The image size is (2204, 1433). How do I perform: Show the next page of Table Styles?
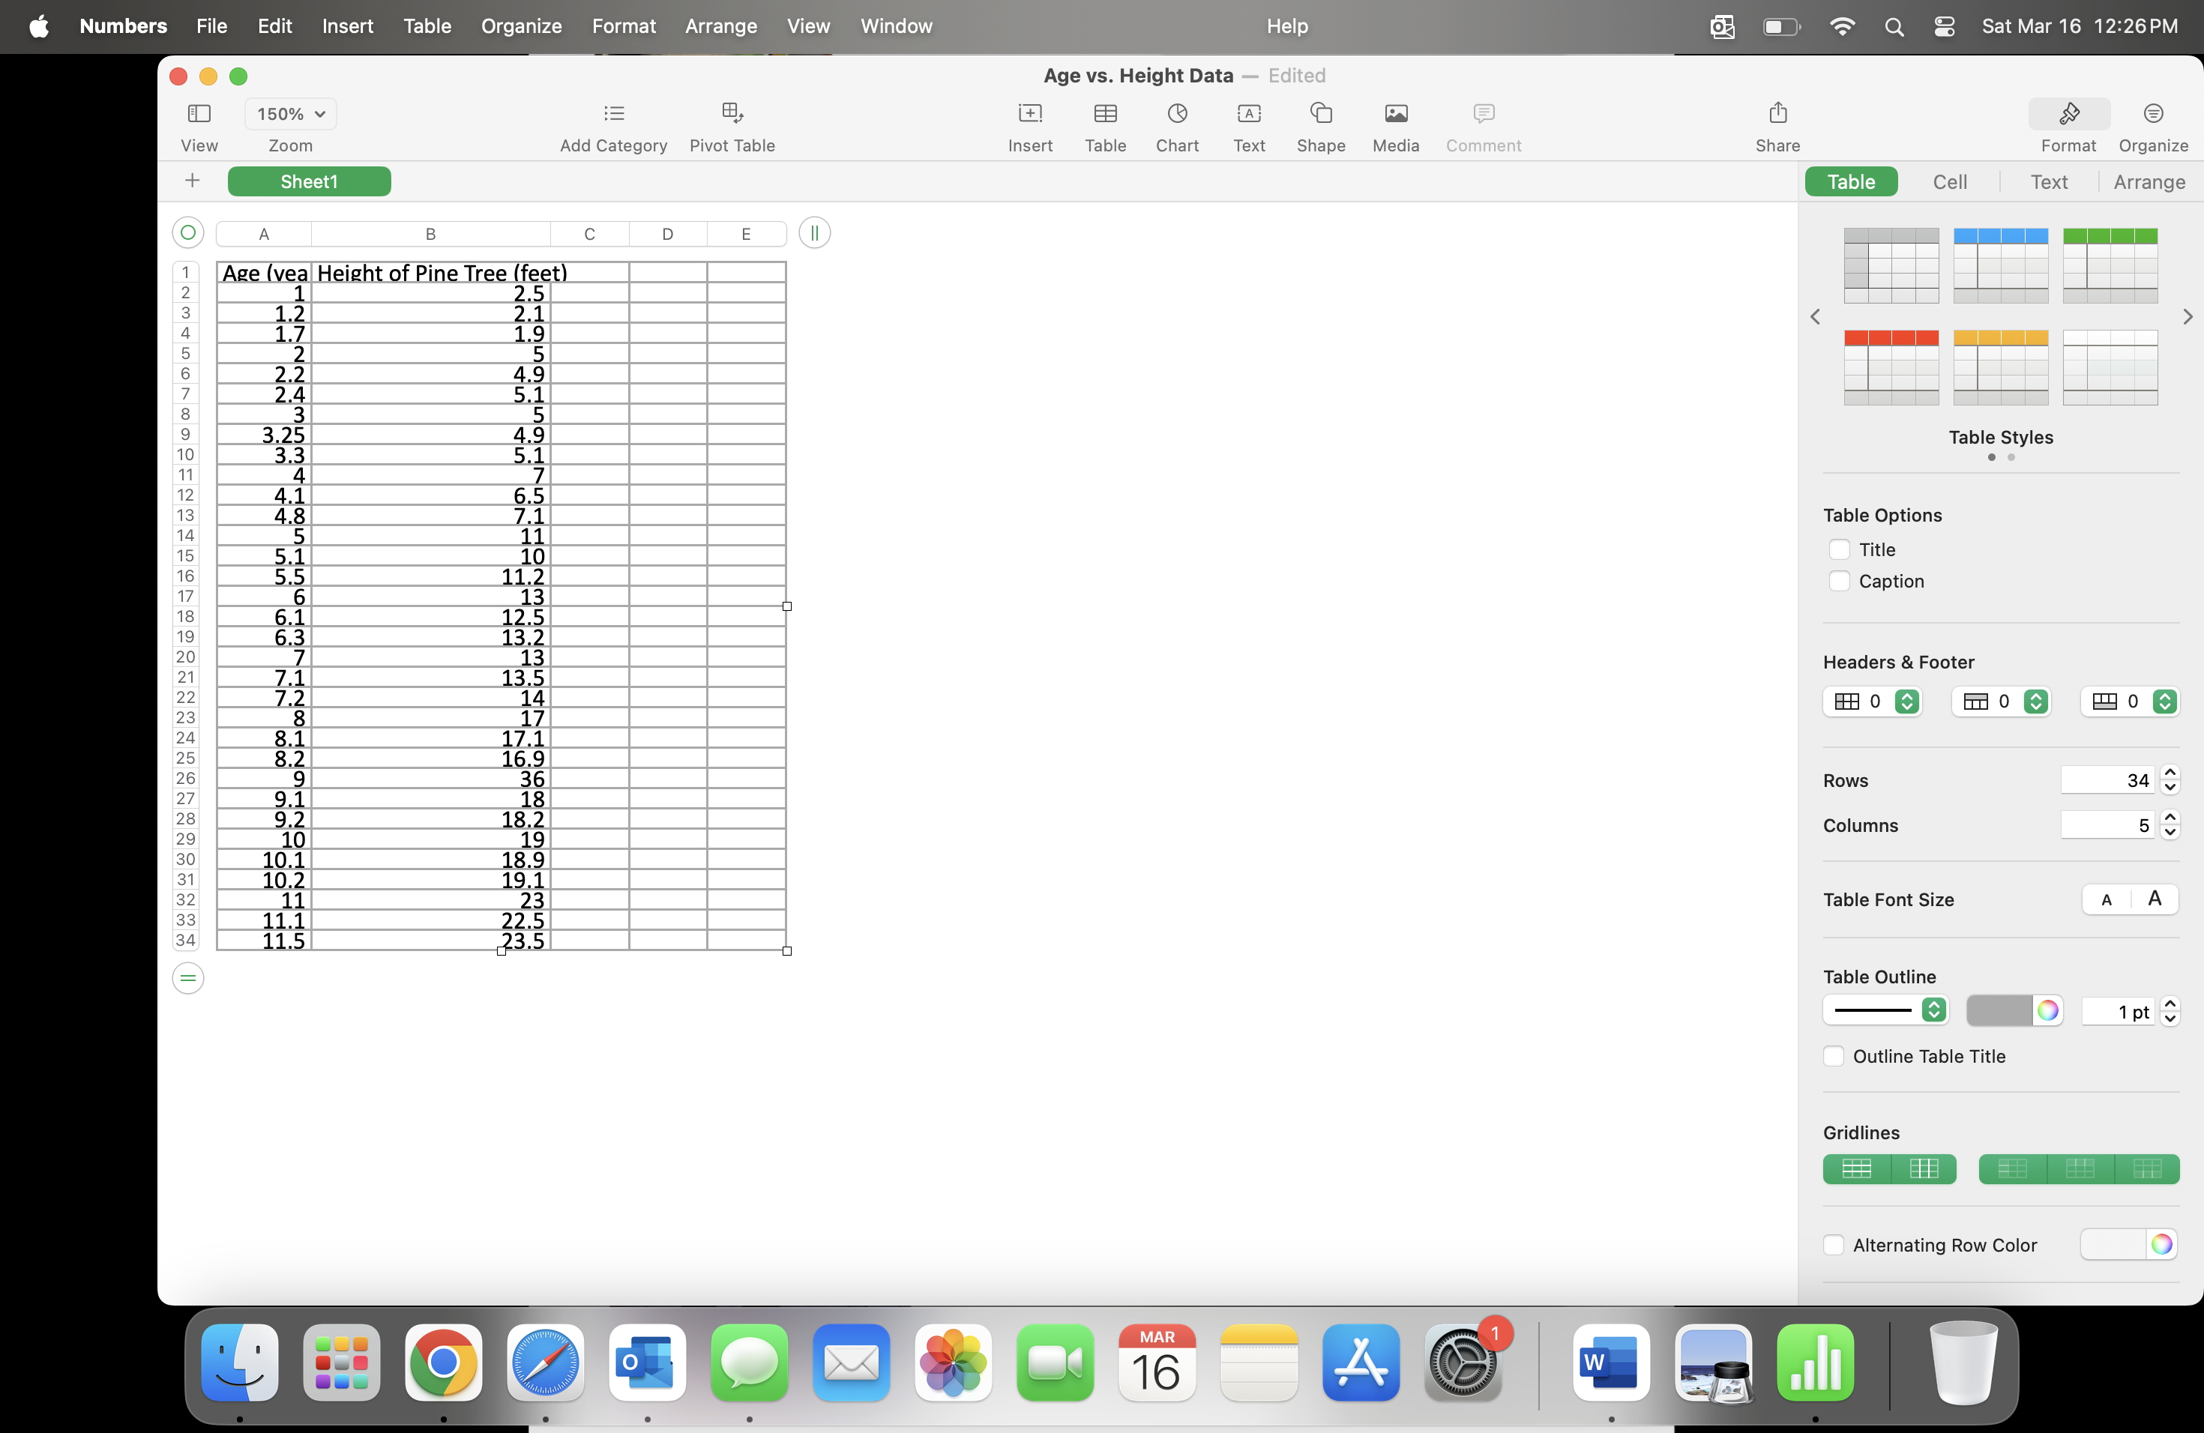(x=2187, y=316)
